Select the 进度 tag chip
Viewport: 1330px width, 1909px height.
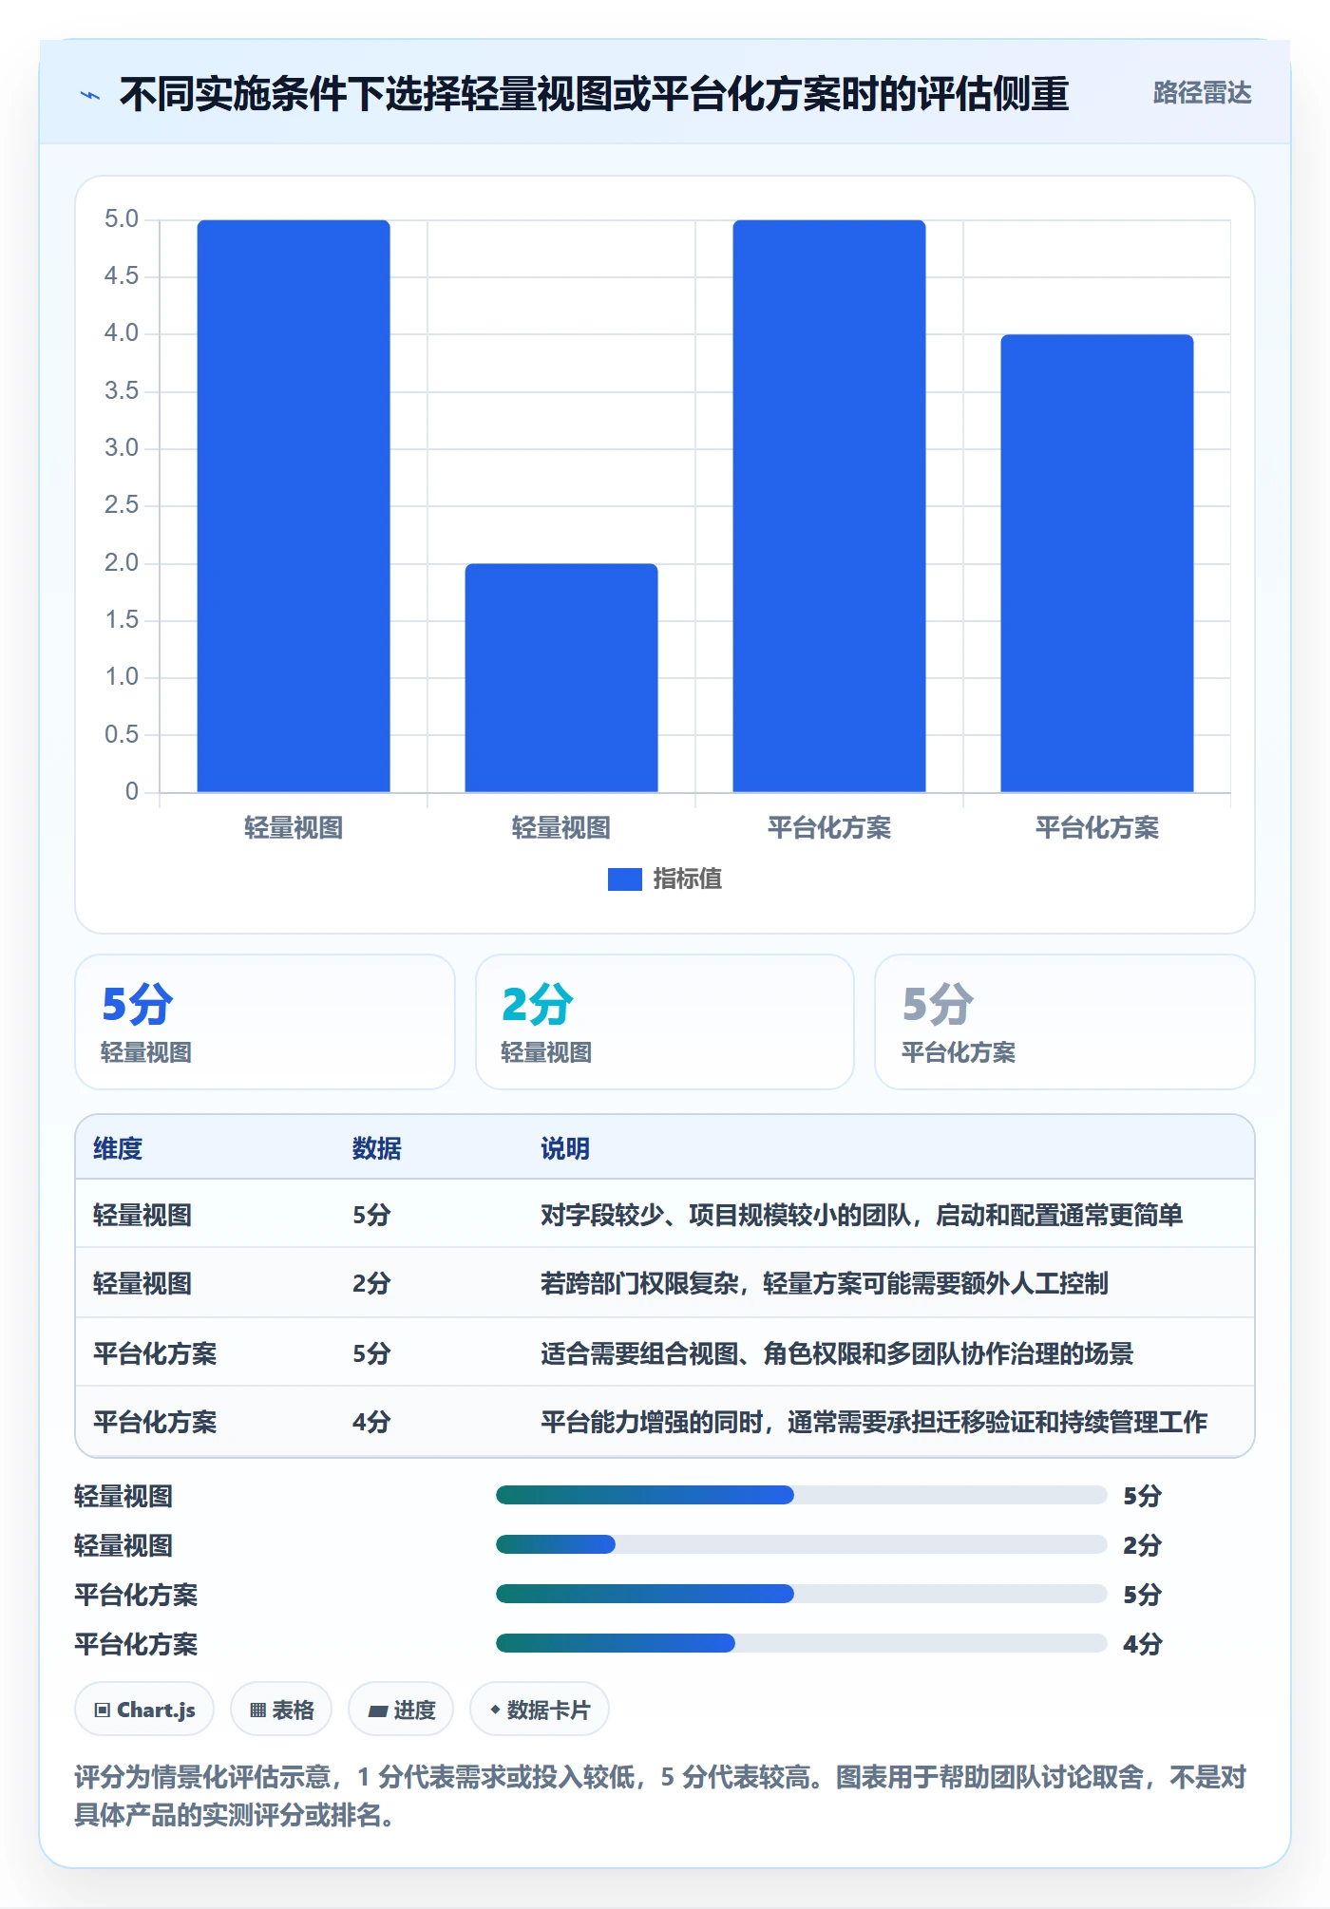point(401,1710)
